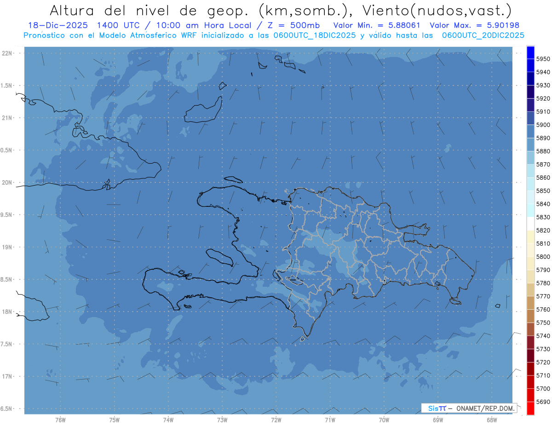Click the red swatch below the 5690 label
The height and width of the screenshot is (426, 552).
[x=530, y=408]
